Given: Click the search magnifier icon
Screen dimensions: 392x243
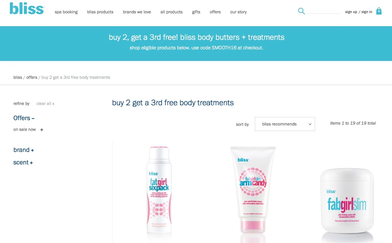Looking at the screenshot, I should coord(301,11).
